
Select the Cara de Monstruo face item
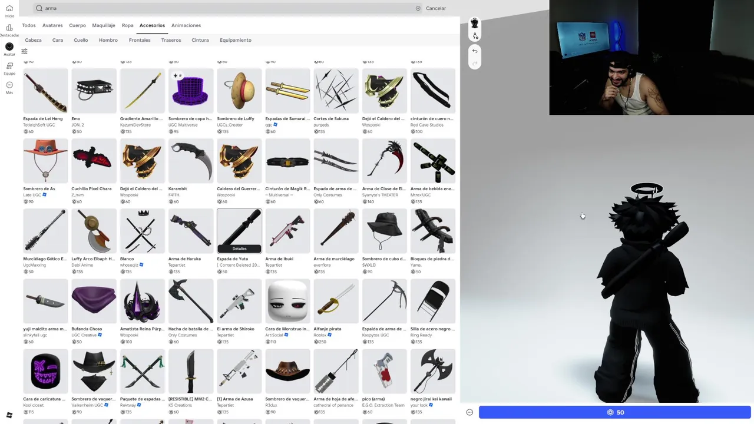point(287,301)
